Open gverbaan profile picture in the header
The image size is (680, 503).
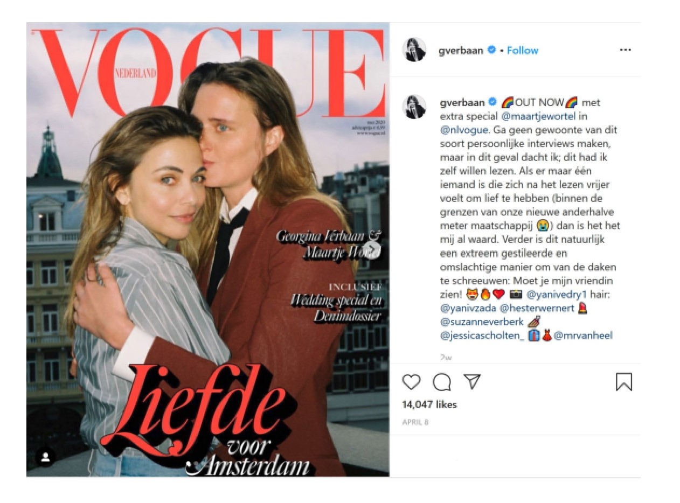(x=414, y=50)
